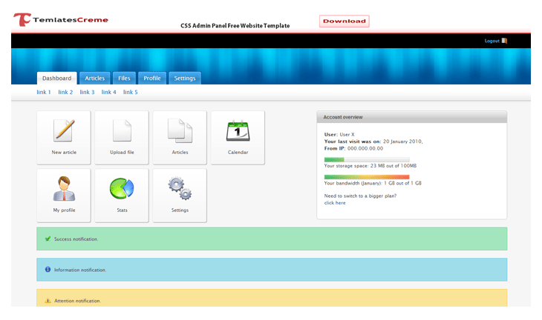Viewport: 542px width, 320px height.
Task: Open the Articles documents icon
Action: pos(180,130)
